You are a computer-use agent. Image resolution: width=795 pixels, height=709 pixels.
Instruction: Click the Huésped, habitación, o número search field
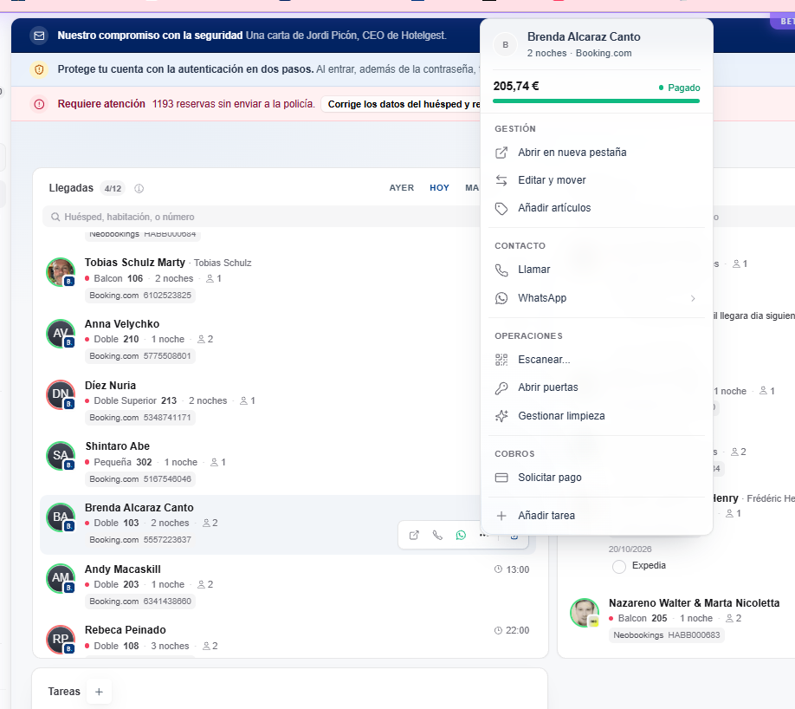tap(262, 217)
